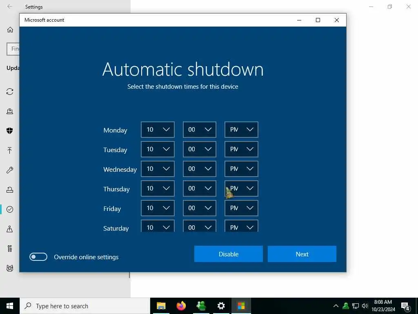The height and width of the screenshot is (314, 418).
Task: Open Tuesday AM/PM dropdown
Action: [241, 149]
